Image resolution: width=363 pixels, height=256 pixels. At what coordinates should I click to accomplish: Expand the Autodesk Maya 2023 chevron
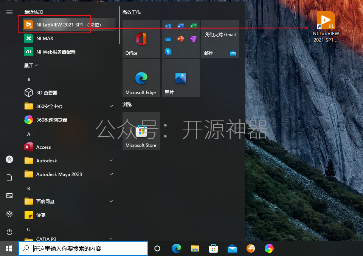click(111, 174)
